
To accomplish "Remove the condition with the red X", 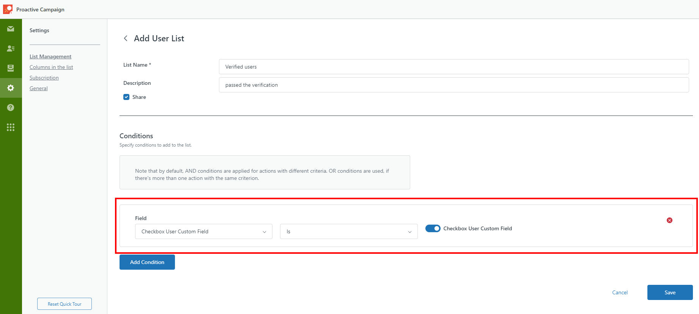I will tap(669, 220).
